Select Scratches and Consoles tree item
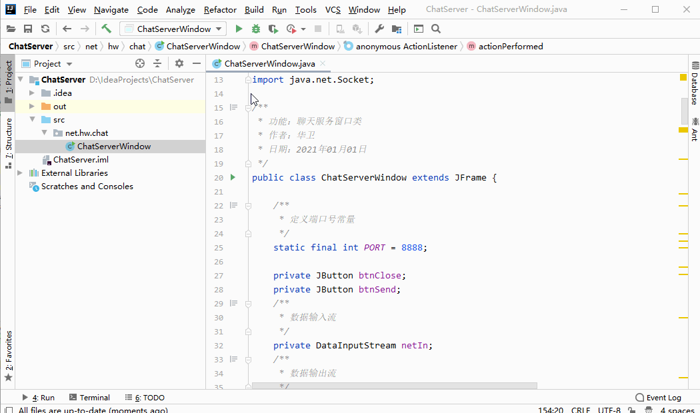The width and height of the screenshot is (700, 413). point(87,187)
